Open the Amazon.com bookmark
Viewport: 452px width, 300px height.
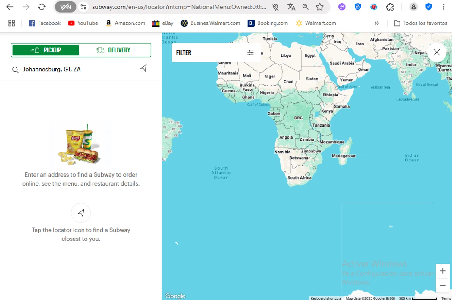click(x=125, y=23)
